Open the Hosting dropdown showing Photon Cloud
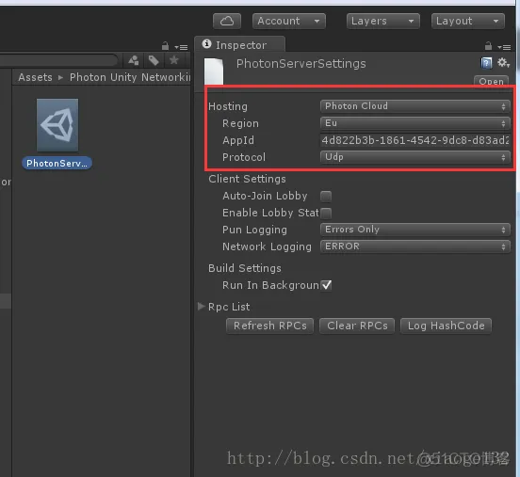 click(x=414, y=106)
